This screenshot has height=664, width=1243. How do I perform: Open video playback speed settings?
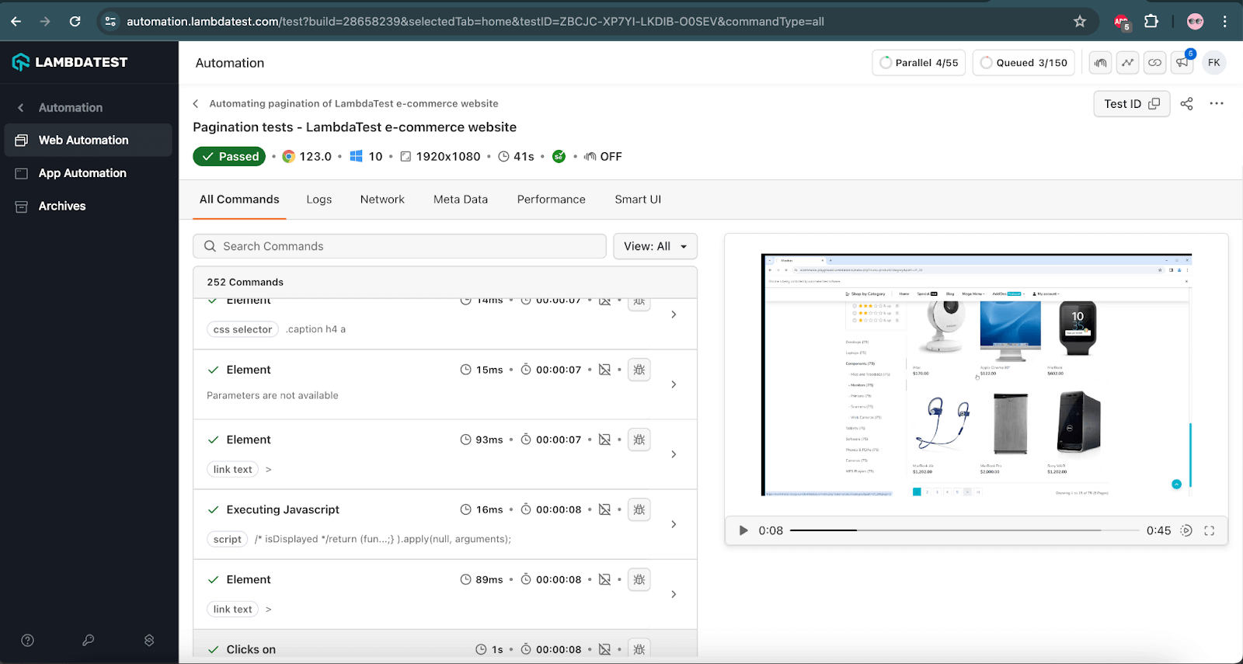click(1186, 530)
